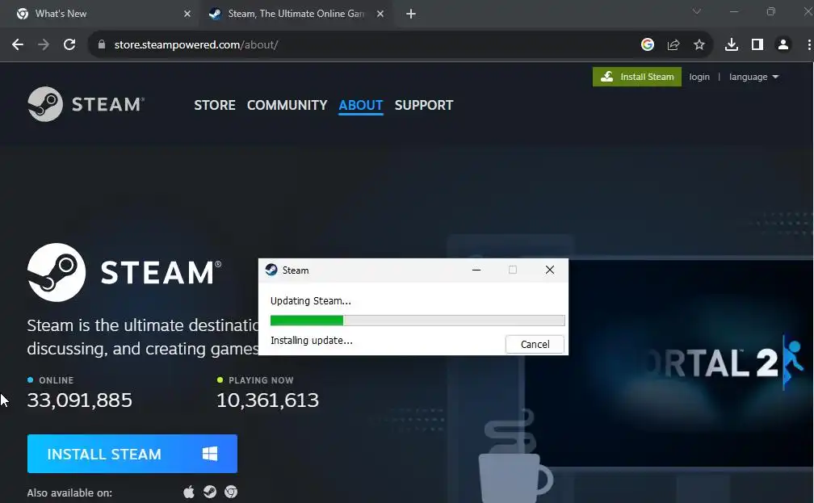
Task: Go to the ABOUT page
Action: (x=361, y=106)
